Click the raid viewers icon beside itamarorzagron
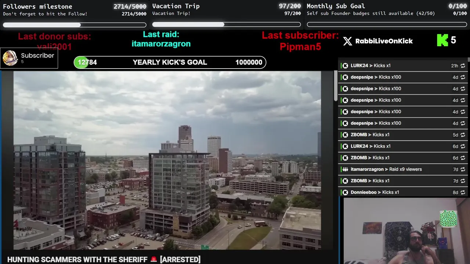The width and height of the screenshot is (470, 264). 345,169
